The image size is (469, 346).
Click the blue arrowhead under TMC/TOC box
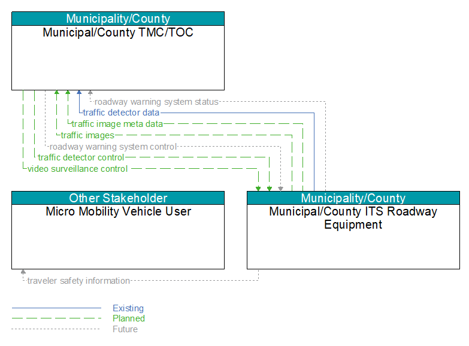(x=79, y=92)
